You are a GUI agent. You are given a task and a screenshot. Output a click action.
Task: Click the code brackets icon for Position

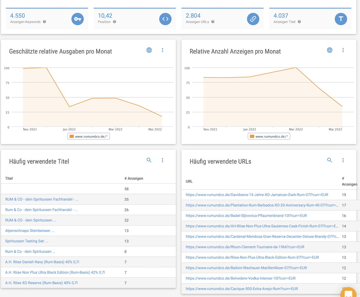(x=165, y=19)
